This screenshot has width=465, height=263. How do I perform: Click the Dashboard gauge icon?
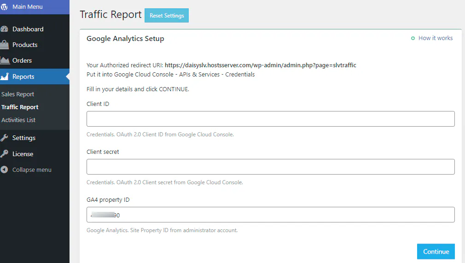pos(5,29)
